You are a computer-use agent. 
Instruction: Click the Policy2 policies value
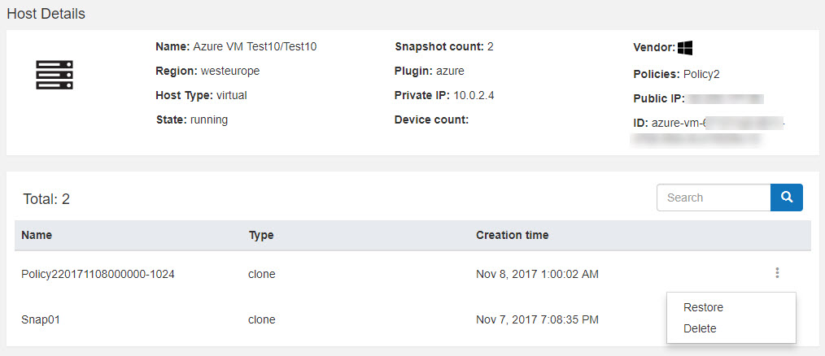701,74
